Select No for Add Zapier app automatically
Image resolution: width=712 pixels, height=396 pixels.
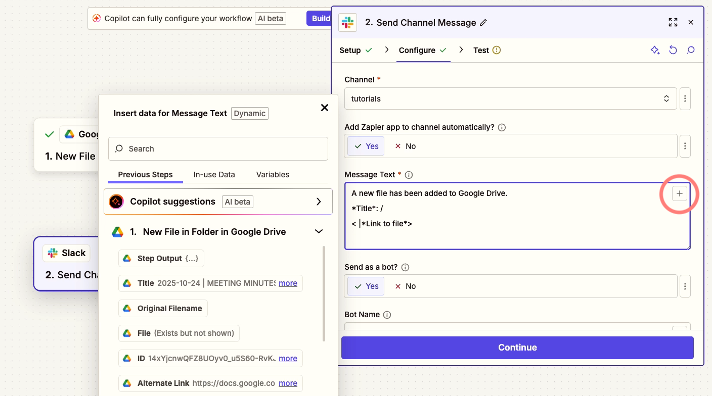(405, 146)
